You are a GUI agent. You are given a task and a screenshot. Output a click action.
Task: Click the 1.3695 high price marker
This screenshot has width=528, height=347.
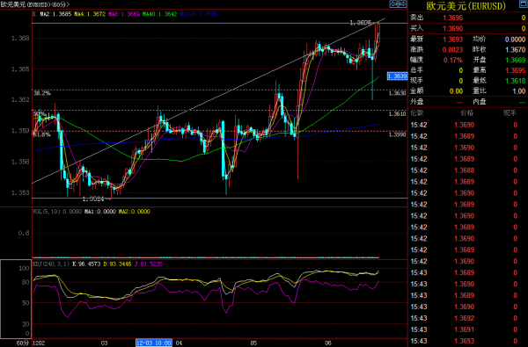tap(361, 23)
